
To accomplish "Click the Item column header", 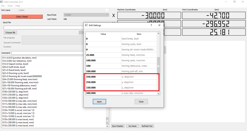I will pyautogui.click(x=139, y=34).
